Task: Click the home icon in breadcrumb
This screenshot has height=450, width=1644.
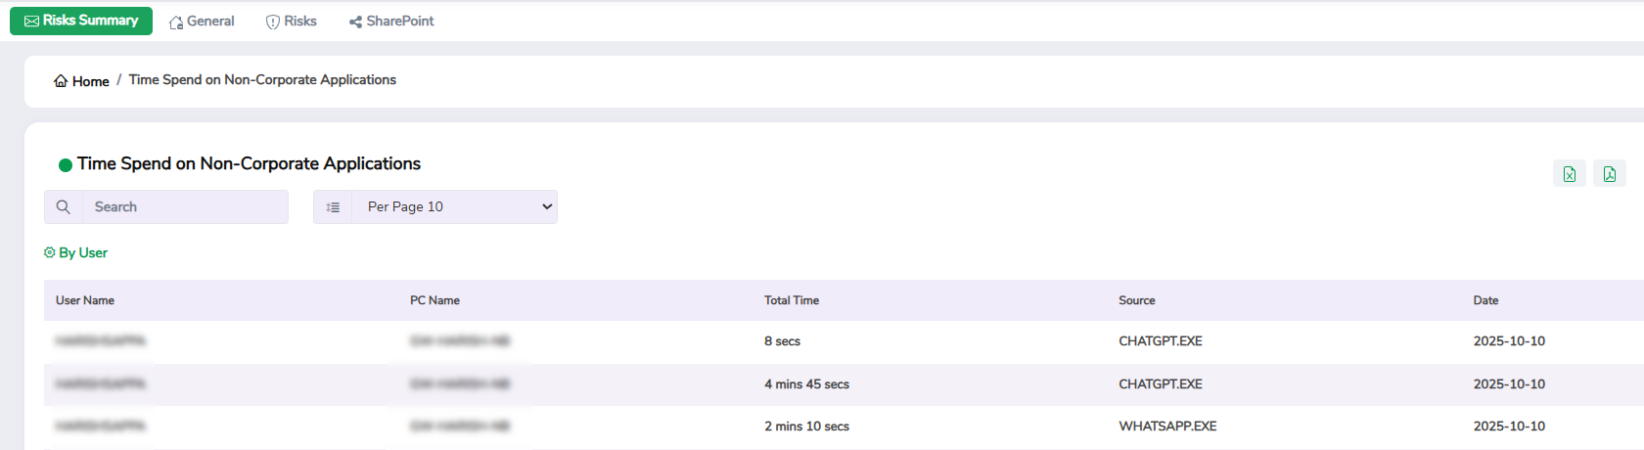Action: pyautogui.click(x=61, y=81)
